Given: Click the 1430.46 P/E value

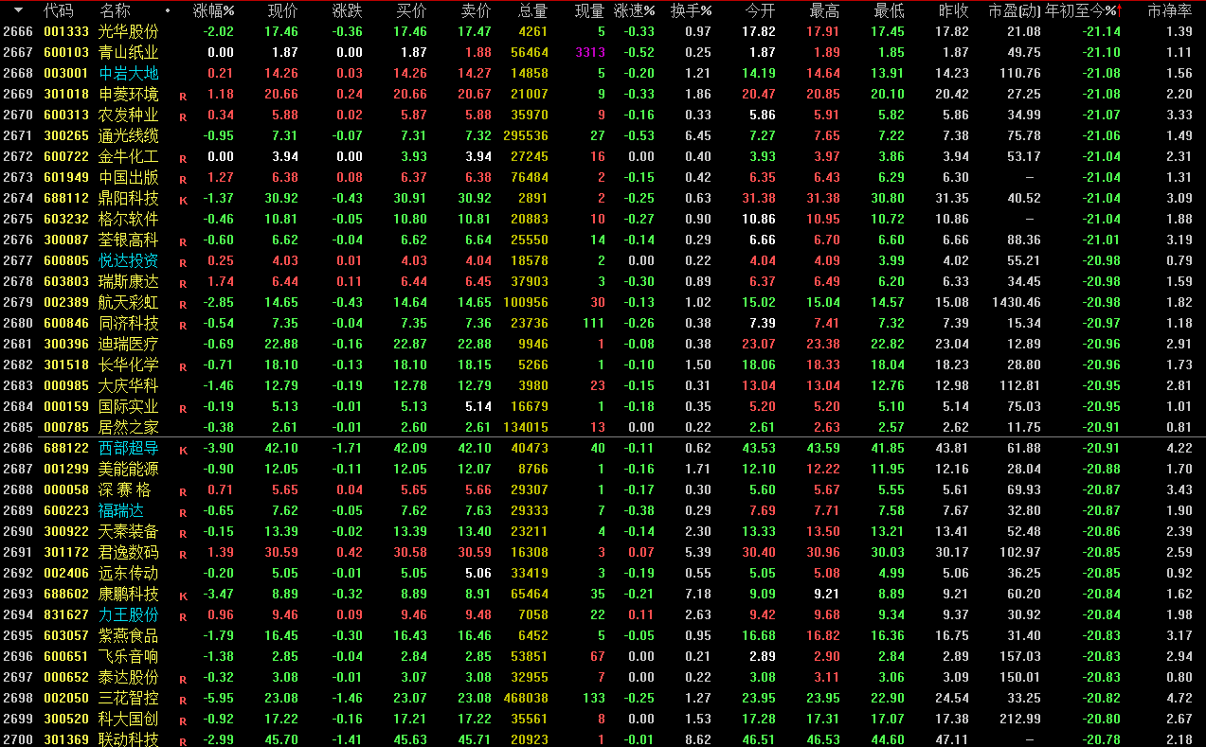Looking at the screenshot, I should 1017,303.
